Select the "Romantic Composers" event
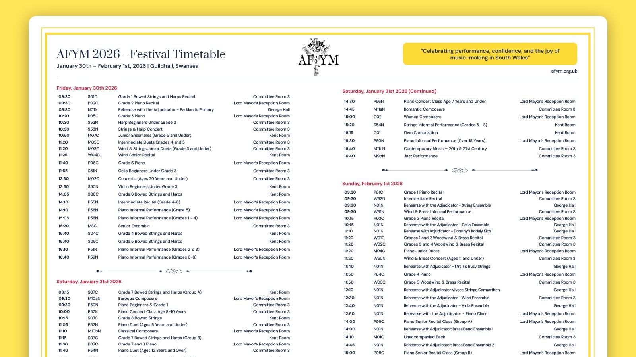636x357 pixels. point(424,109)
